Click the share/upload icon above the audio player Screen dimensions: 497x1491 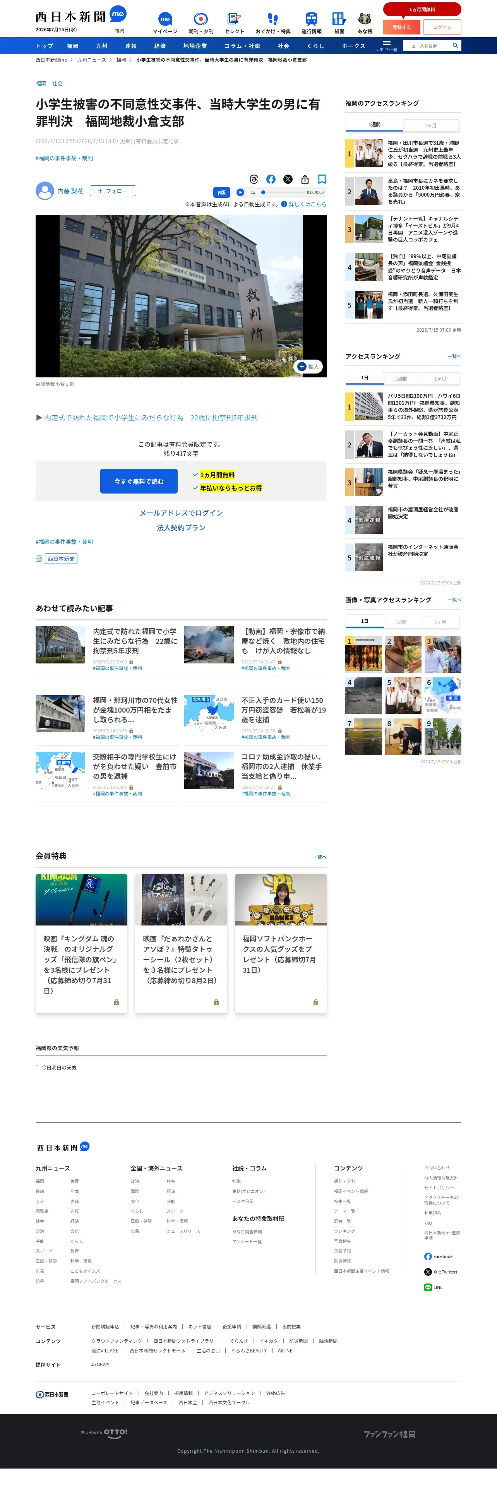click(305, 180)
